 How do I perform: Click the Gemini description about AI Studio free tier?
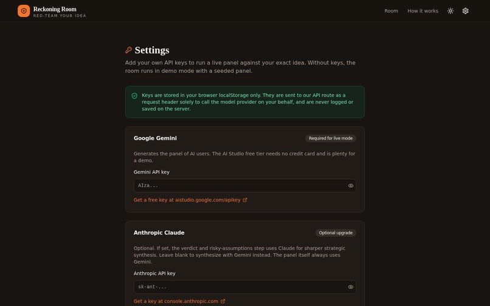[x=244, y=157]
